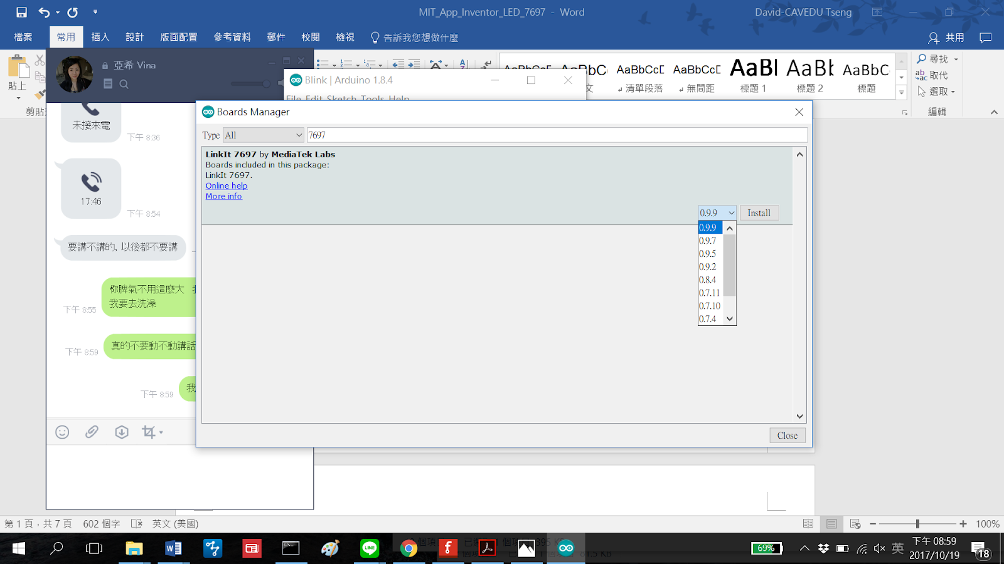1004x564 pixels.
Task: Open the Windows Start menu
Action: tap(19, 548)
